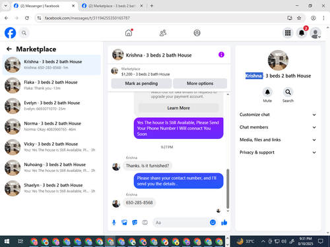Screen dimensions: 330x247
Task: Open Shaelyn conversation in the list
Action: (51, 188)
